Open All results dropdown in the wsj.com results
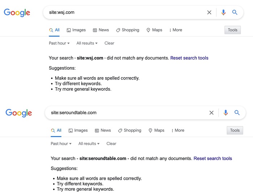Image resolution: width=253 pixels, height=196 pixels. (x=87, y=43)
